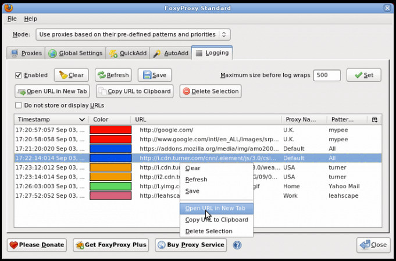The image size is (396, 261).
Task: Click the leahscape pattern cell
Action: point(344,196)
